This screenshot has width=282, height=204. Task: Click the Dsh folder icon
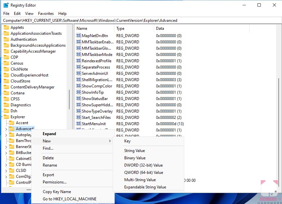tap(6, 111)
